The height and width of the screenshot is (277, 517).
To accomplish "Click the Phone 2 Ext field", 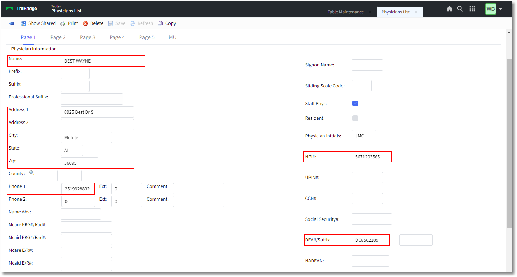I will [127, 201].
